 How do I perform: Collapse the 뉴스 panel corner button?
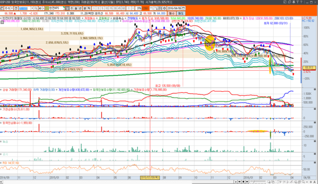(x=315, y=141)
